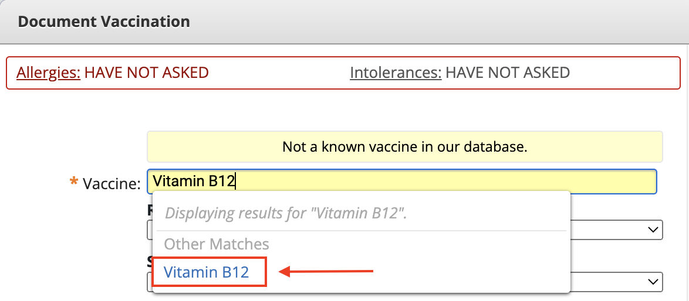Click the bold label partially hidden above second select

click(x=149, y=262)
